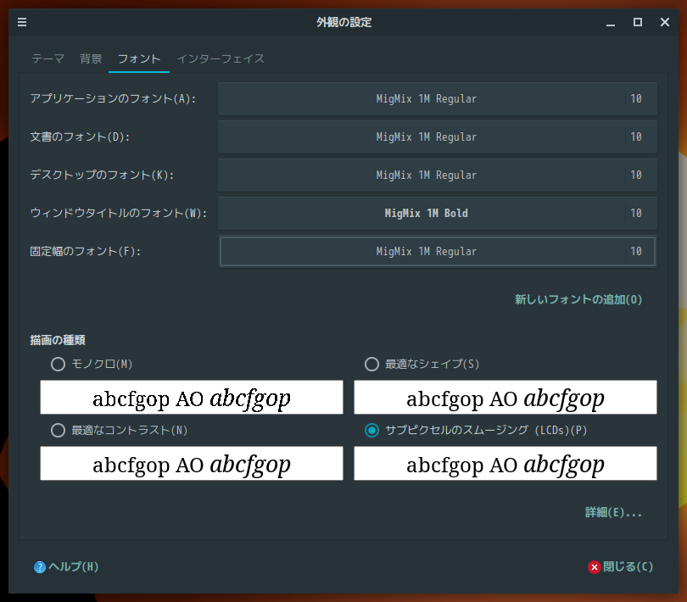Click the red X icon beside 閉じる

tap(594, 567)
